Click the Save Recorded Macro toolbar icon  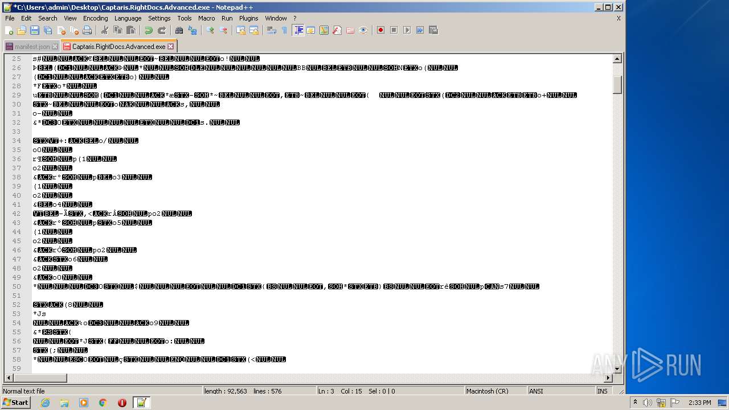[x=433, y=30]
